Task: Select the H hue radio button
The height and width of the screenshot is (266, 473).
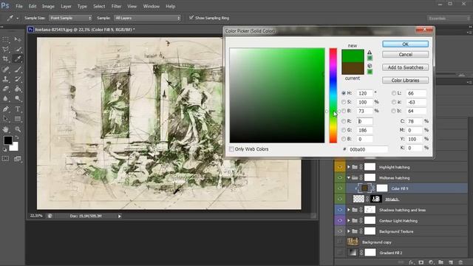Action: click(344, 93)
